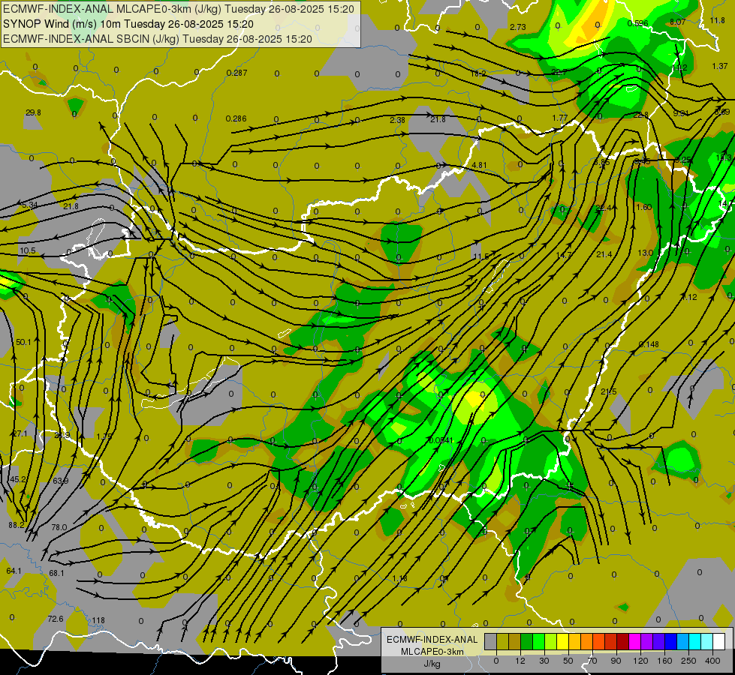Click the map value 10.5
Viewport: 735px width, 675px height.
28,251
